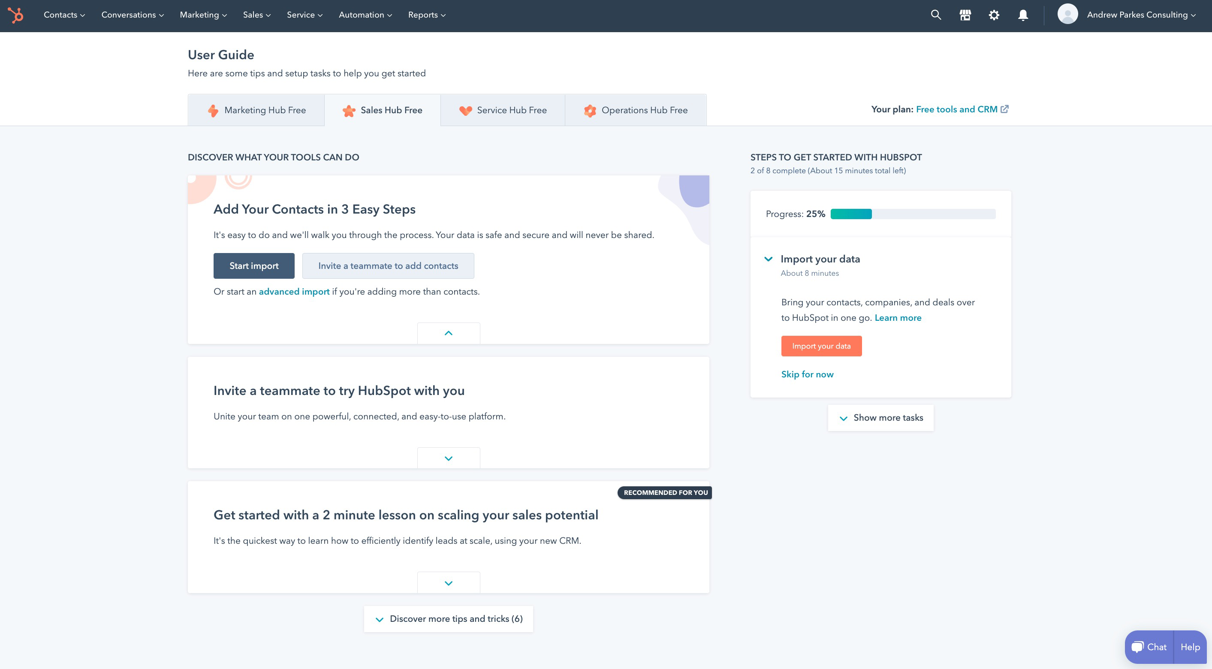The width and height of the screenshot is (1212, 669).
Task: Expand Discover more tips and tricks
Action: click(448, 619)
